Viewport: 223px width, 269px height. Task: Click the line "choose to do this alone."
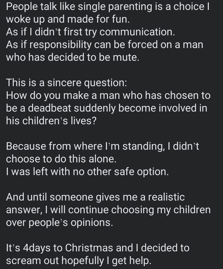coord(61,159)
